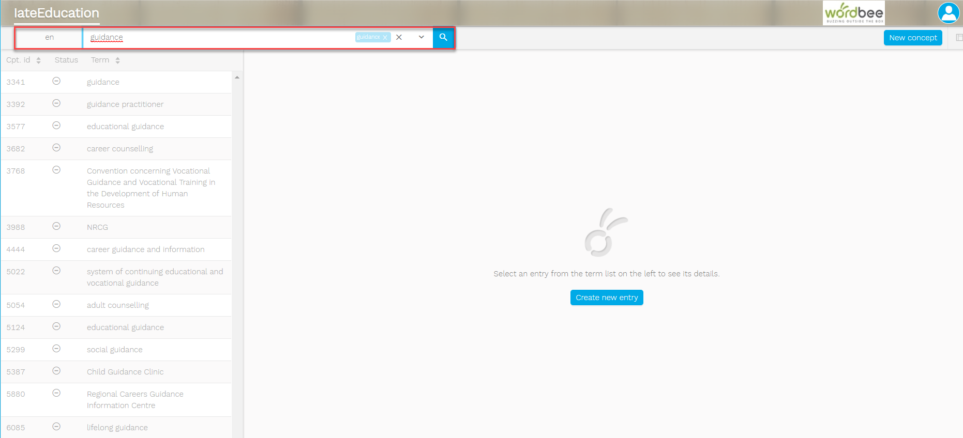
Task: Expand the search options chevron dropdown
Action: (x=422, y=37)
